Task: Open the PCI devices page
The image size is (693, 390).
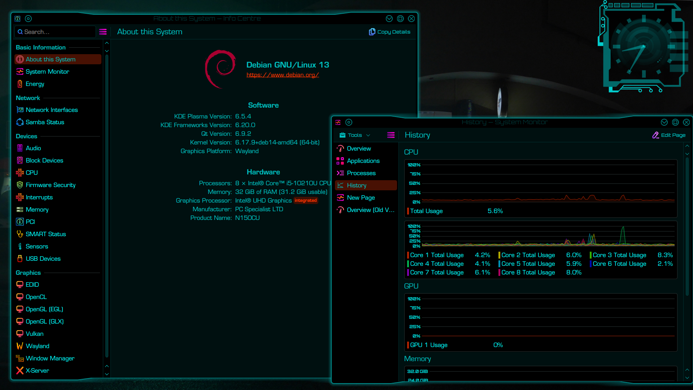Action: [58, 222]
